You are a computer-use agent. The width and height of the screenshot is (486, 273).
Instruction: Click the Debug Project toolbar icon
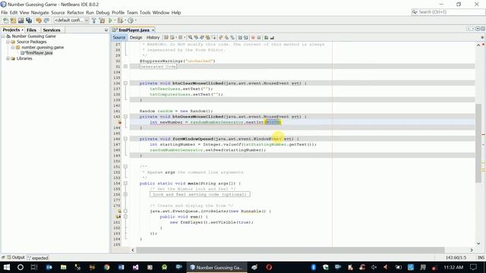(120, 20)
